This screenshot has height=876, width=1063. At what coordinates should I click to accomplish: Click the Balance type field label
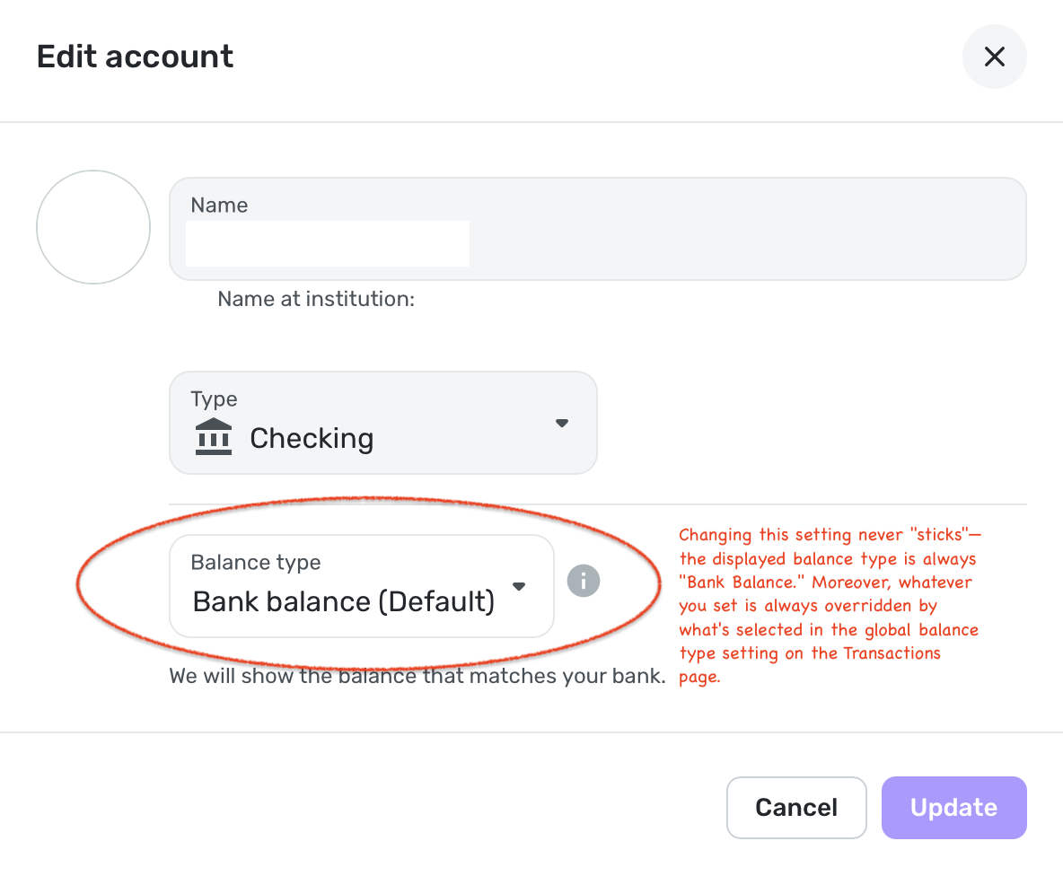pos(256,563)
